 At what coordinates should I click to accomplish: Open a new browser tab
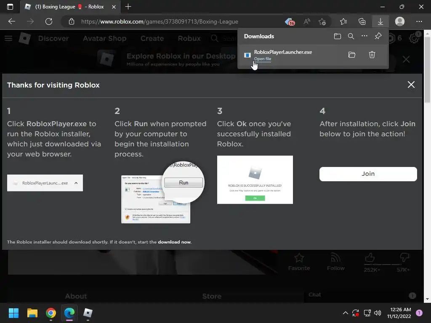[128, 7]
